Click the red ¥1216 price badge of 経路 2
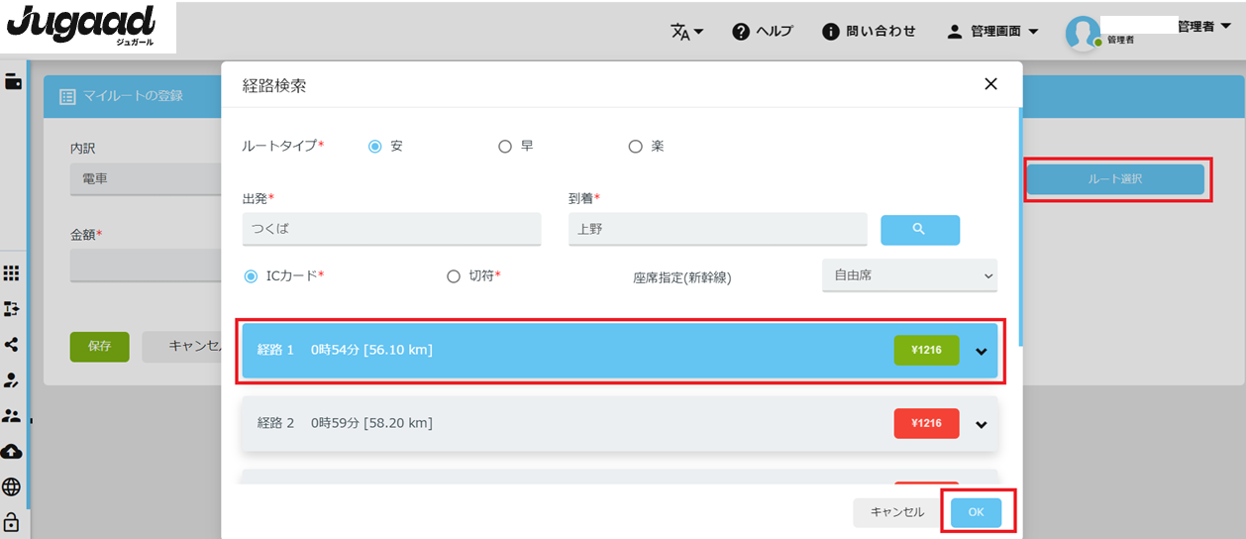Viewport: 1246px width, 539px height. click(x=926, y=423)
